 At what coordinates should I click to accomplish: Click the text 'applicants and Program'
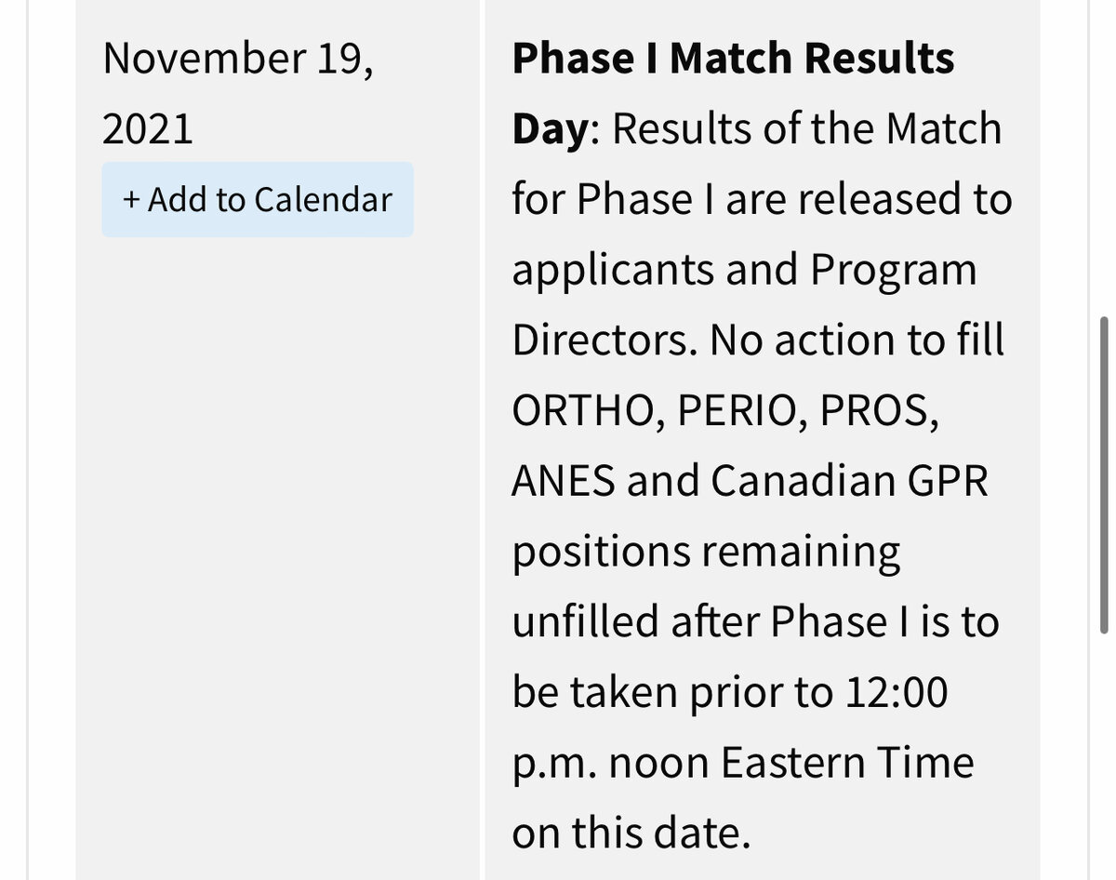(745, 271)
